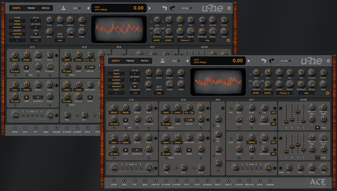The width and height of the screenshot is (337, 191).
Task: Click the ctrl B jack in front window
Action: (197, 181)
